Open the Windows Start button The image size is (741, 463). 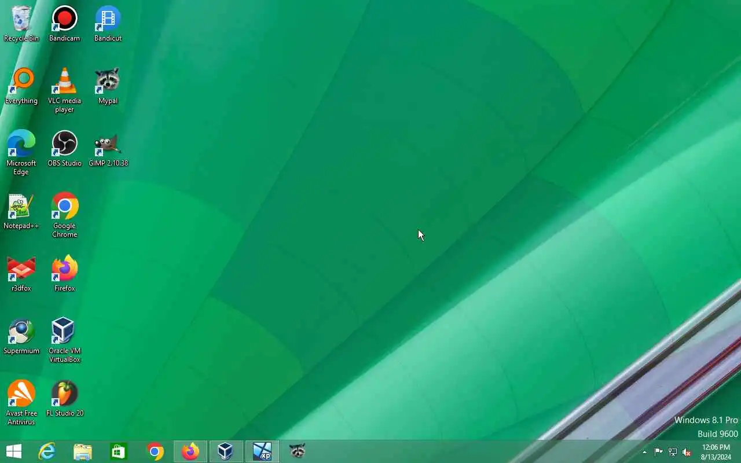pos(13,451)
